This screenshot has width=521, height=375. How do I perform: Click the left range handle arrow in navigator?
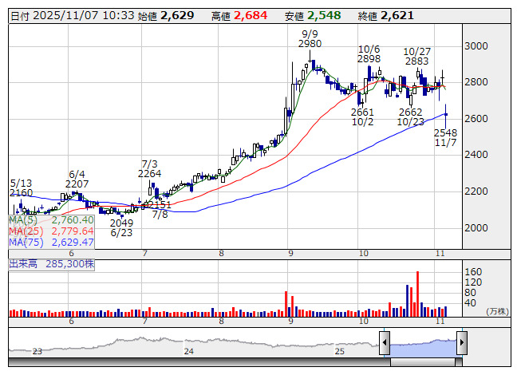point(384,345)
